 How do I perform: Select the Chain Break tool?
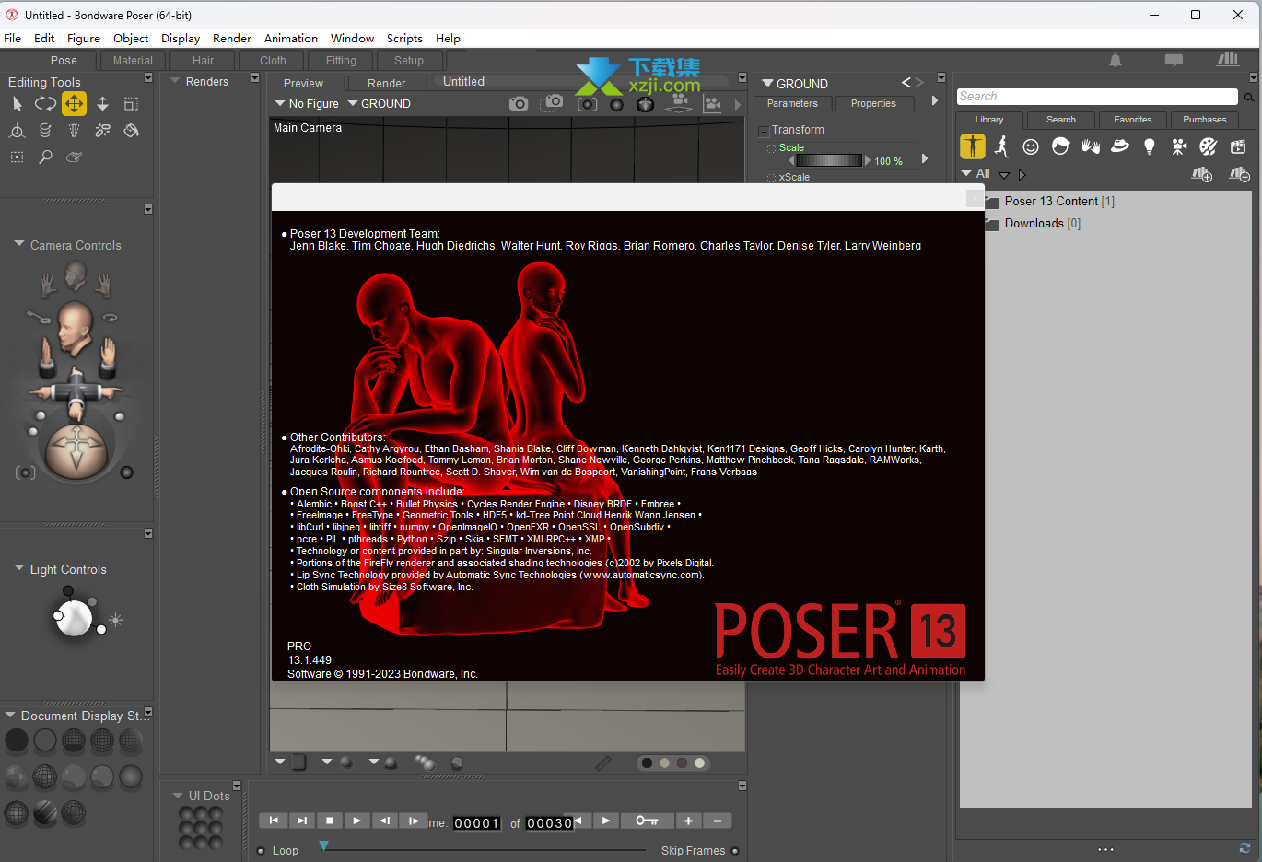click(102, 131)
